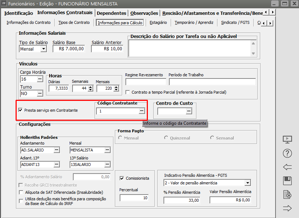The image size is (299, 218).
Task: Toggle the Comissionista checkbox
Action: point(122,178)
